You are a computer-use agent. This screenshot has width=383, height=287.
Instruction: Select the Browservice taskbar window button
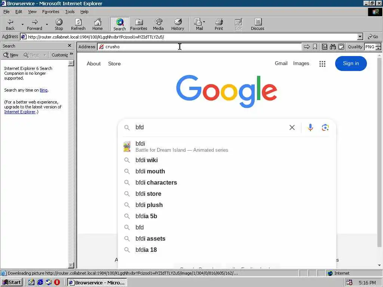(97, 283)
